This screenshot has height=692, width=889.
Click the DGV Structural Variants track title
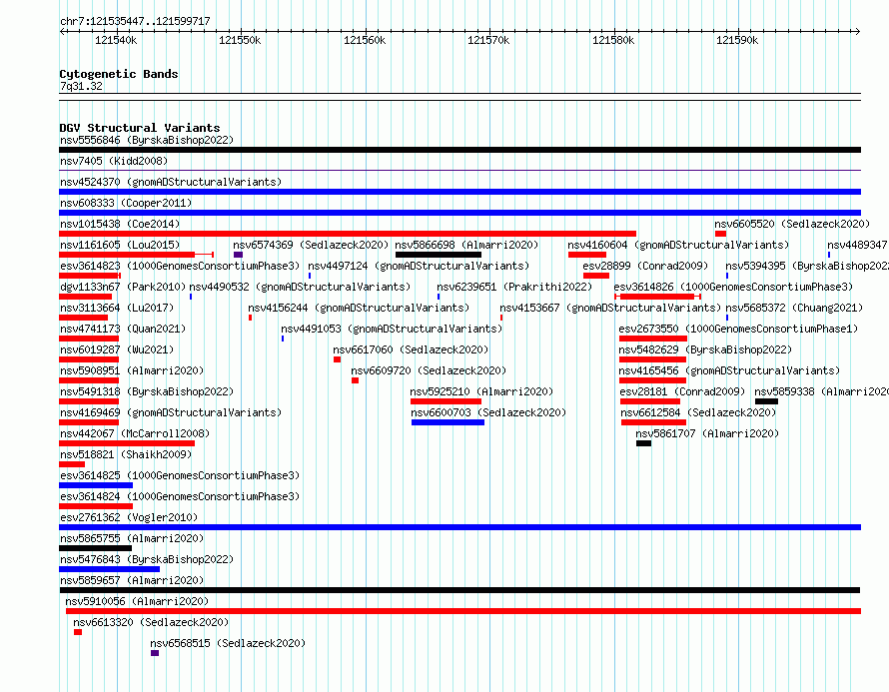click(x=140, y=128)
